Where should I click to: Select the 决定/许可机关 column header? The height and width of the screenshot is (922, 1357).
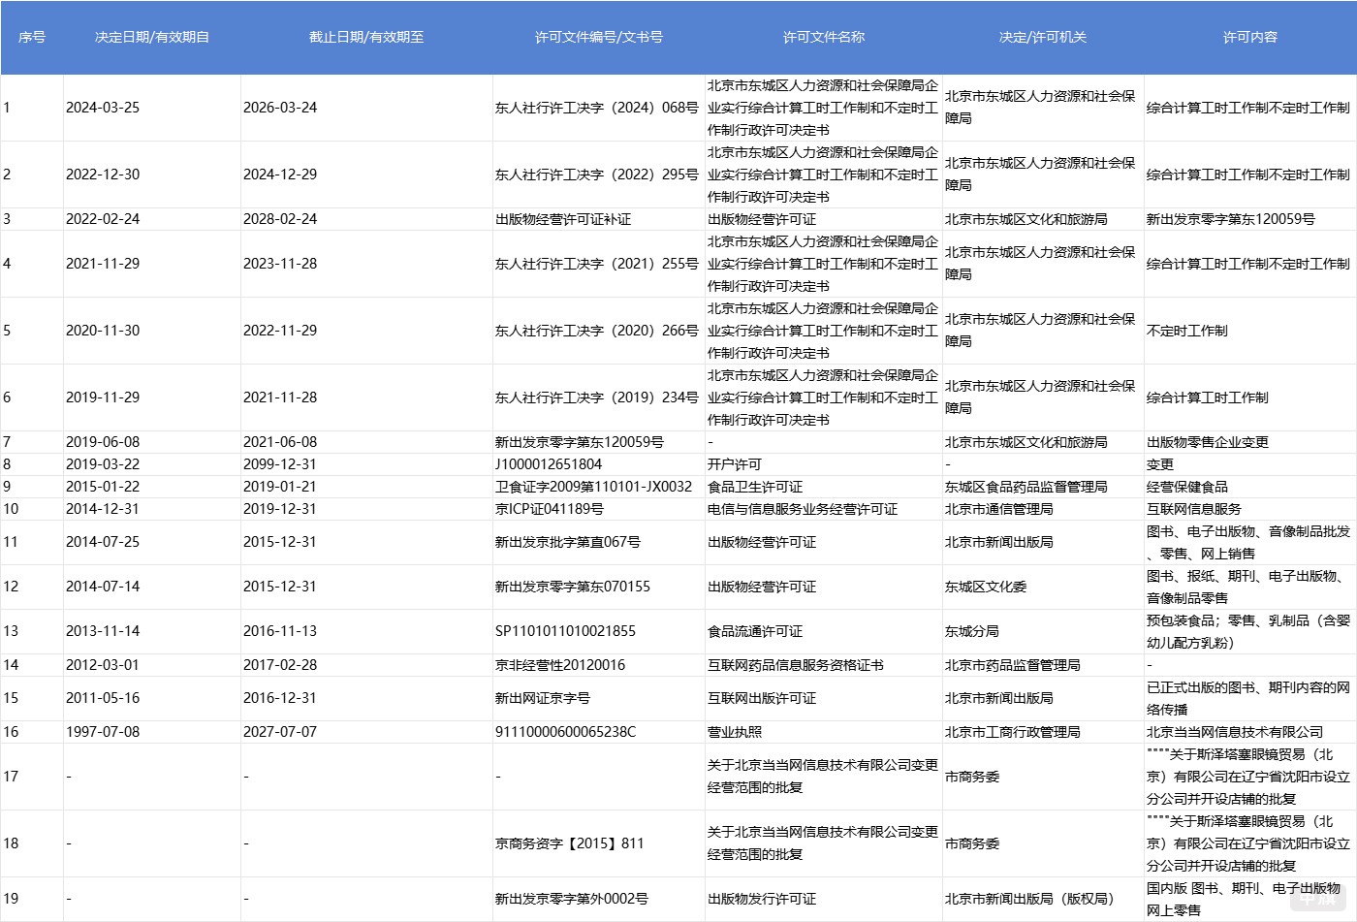[x=1042, y=38]
